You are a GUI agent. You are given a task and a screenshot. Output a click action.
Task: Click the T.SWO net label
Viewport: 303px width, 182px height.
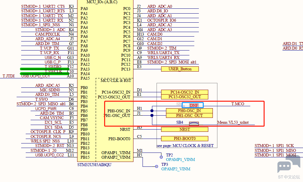click(x=41, y=99)
